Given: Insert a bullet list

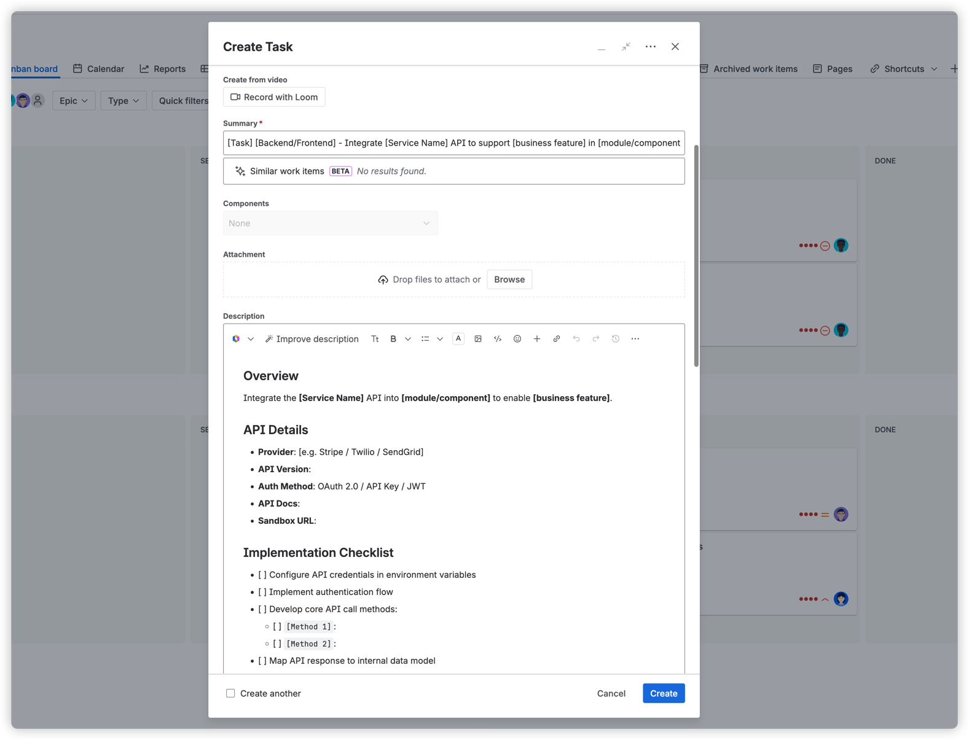Looking at the screenshot, I should [425, 339].
